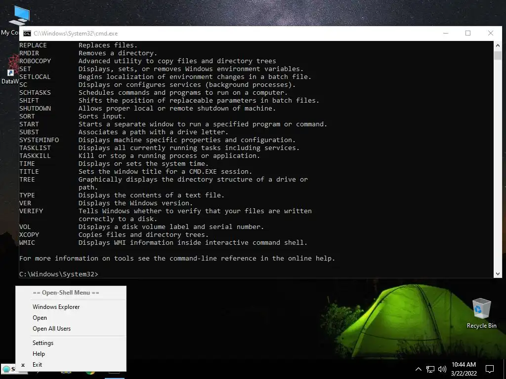
Task: Click the '== Open-Shell Menu ==' header
Action: 66,293
